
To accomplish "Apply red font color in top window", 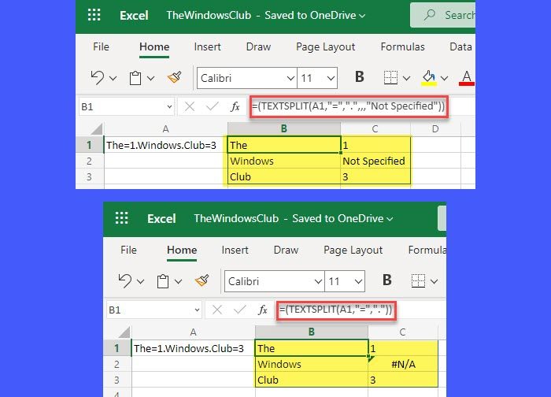I will [x=467, y=78].
